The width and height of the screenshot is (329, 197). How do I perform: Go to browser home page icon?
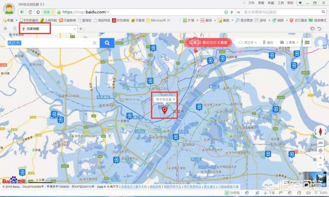pos(38,12)
